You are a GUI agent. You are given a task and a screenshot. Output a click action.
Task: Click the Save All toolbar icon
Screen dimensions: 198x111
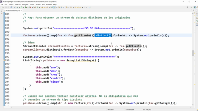8,7
